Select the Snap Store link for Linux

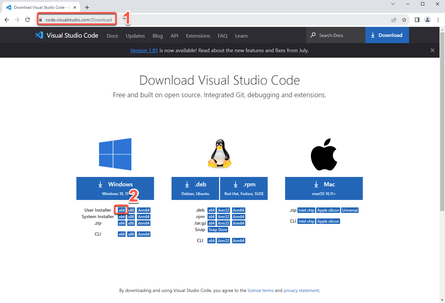click(218, 230)
